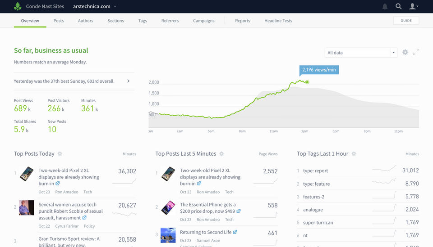
Task: Click the Minutes 361k stat
Action: tap(89, 105)
